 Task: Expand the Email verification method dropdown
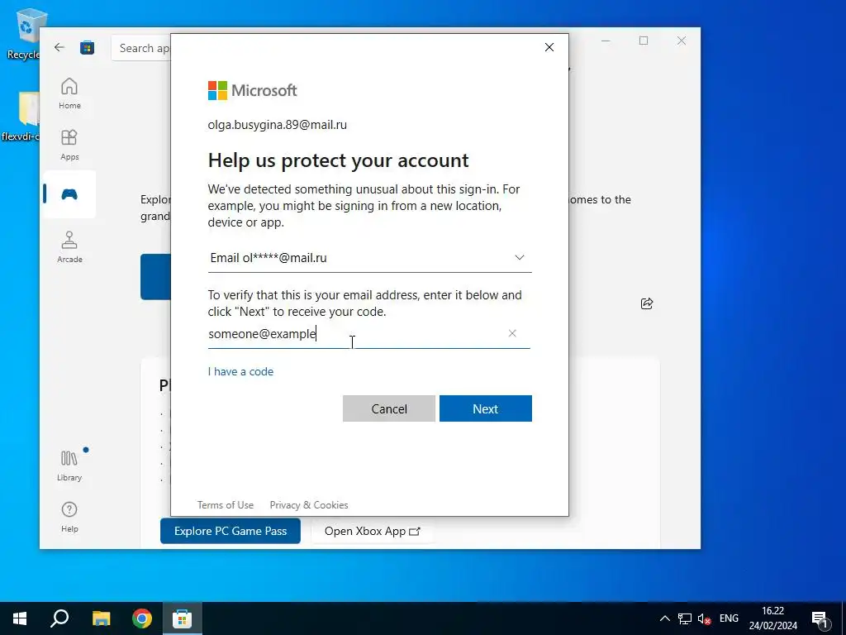point(369,258)
